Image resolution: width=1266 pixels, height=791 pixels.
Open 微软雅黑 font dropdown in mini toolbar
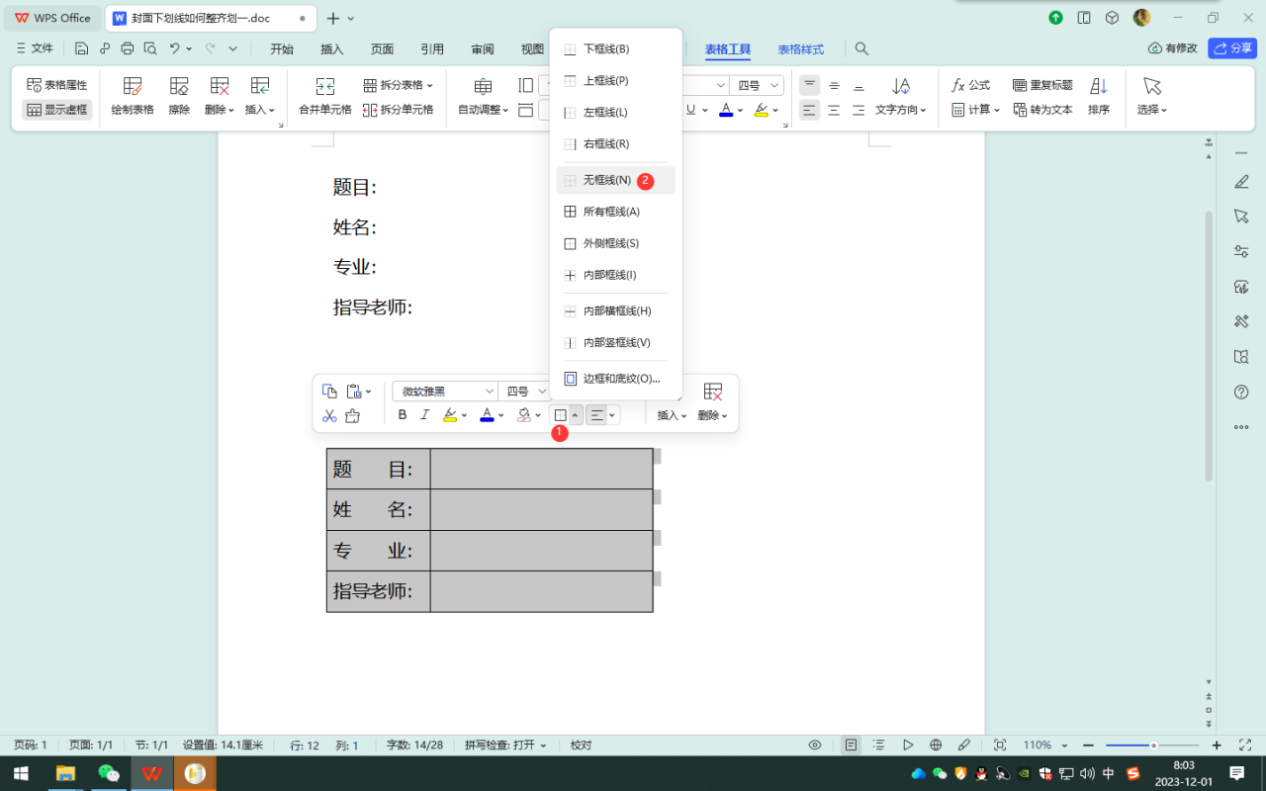point(445,392)
